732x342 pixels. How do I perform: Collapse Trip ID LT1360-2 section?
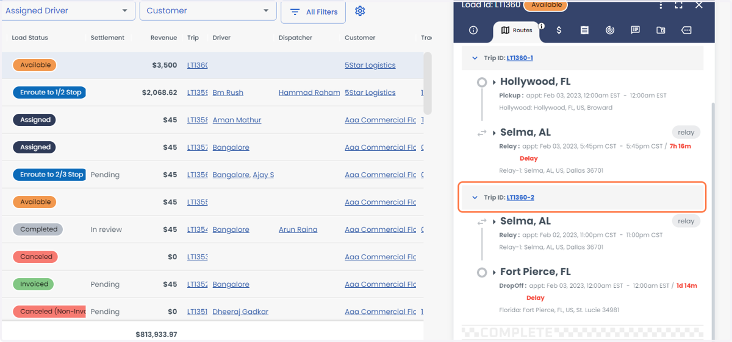(x=475, y=198)
